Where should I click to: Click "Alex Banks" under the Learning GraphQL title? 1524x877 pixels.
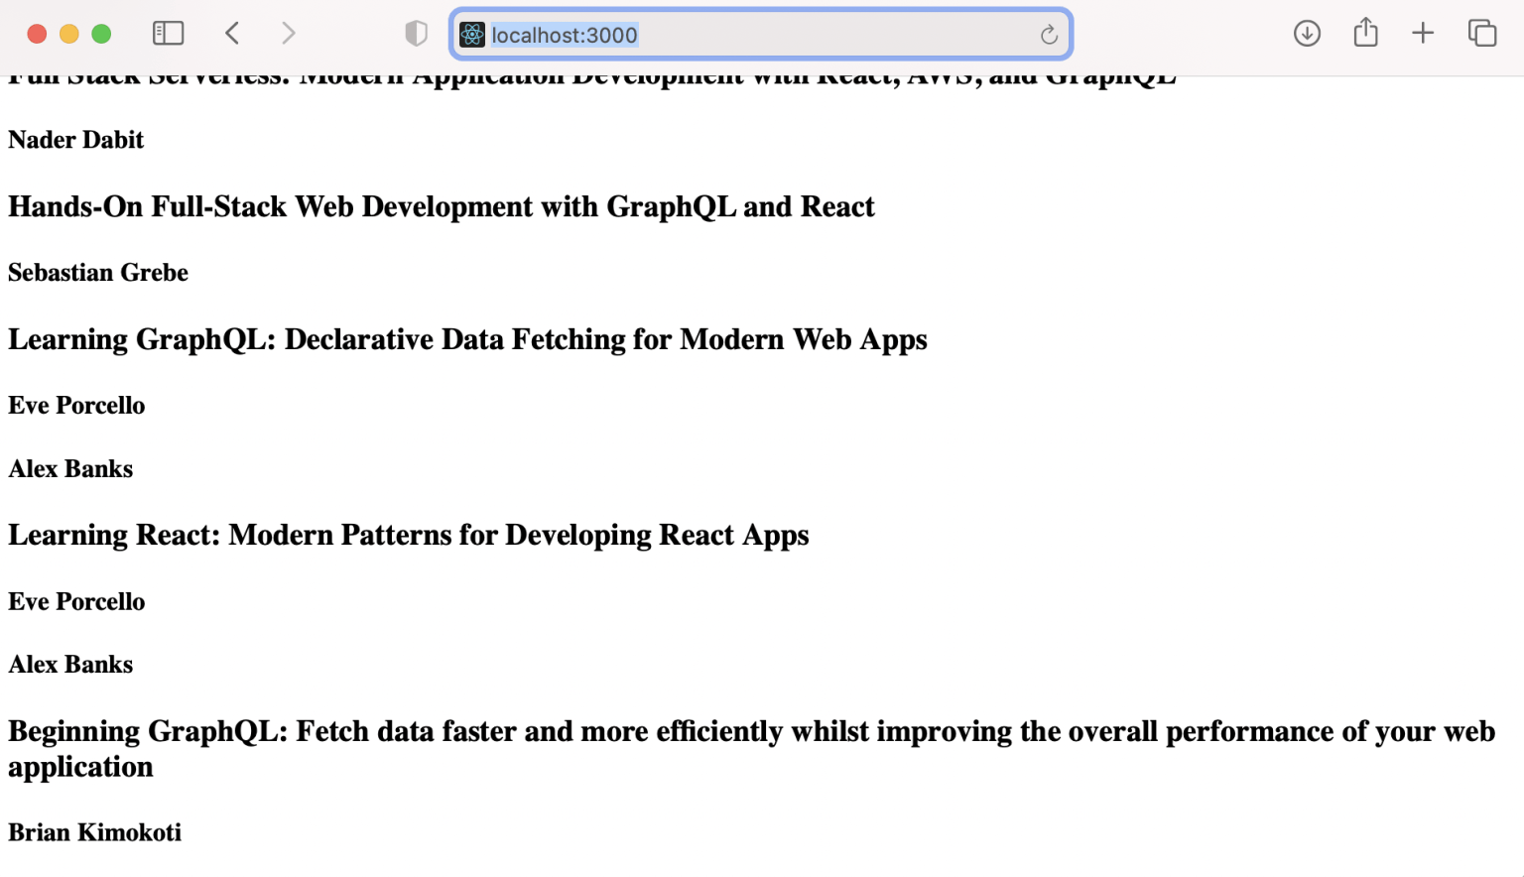pos(70,469)
